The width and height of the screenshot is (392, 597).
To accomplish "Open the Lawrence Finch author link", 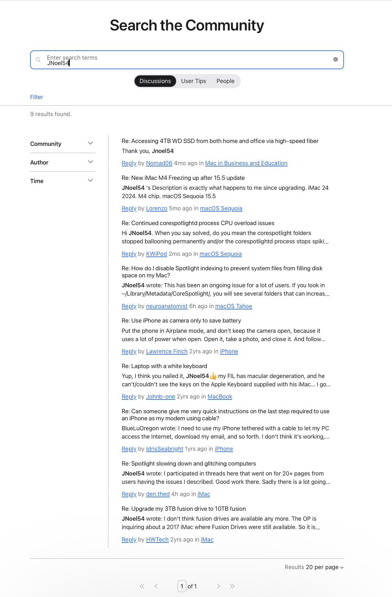I will pyautogui.click(x=167, y=351).
